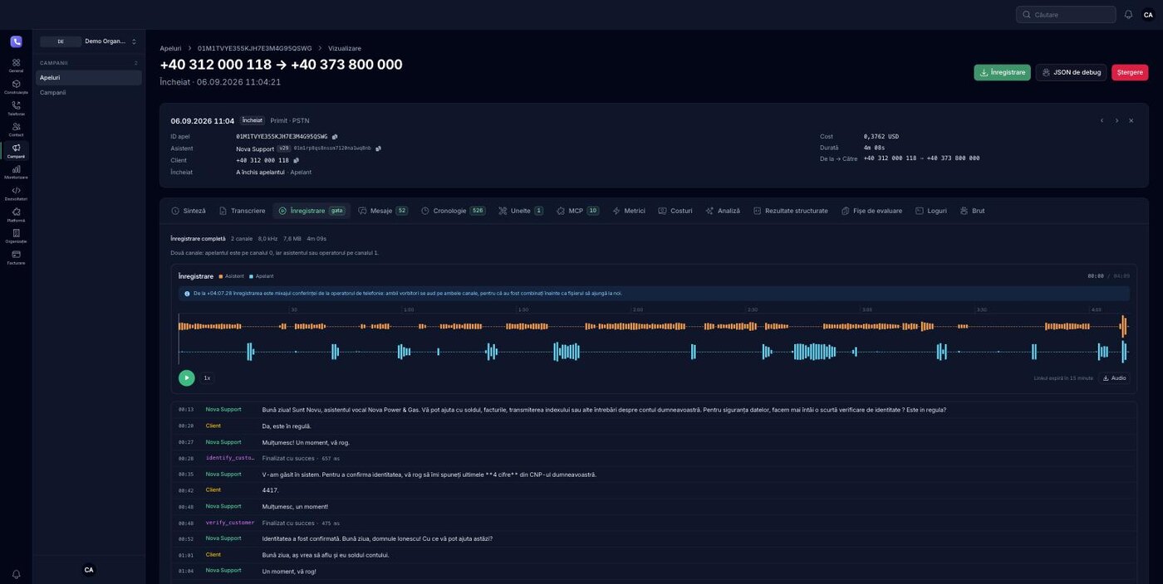
Task: Open the General section in sidebar
Action: (16, 66)
